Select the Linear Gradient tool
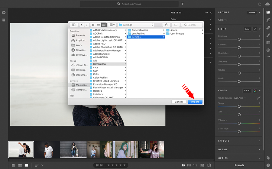The height and width of the screenshot is (169, 272). pyautogui.click(x=268, y=43)
